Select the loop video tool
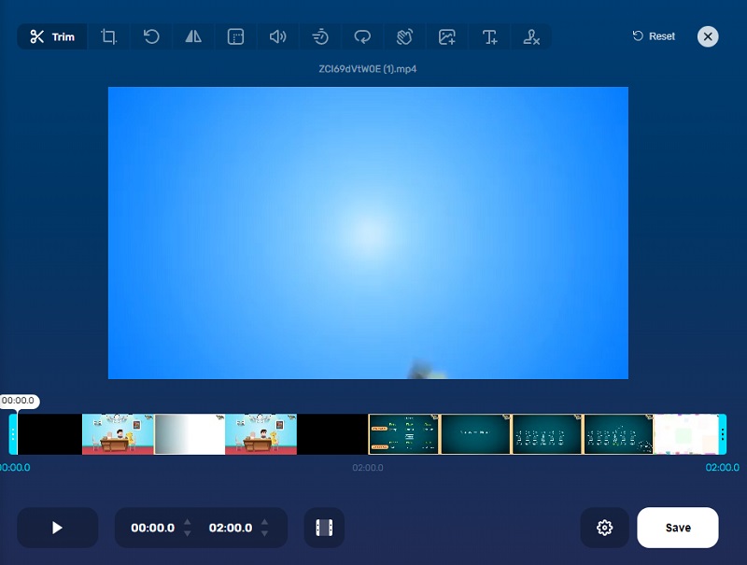The height and width of the screenshot is (565, 747). 362,36
